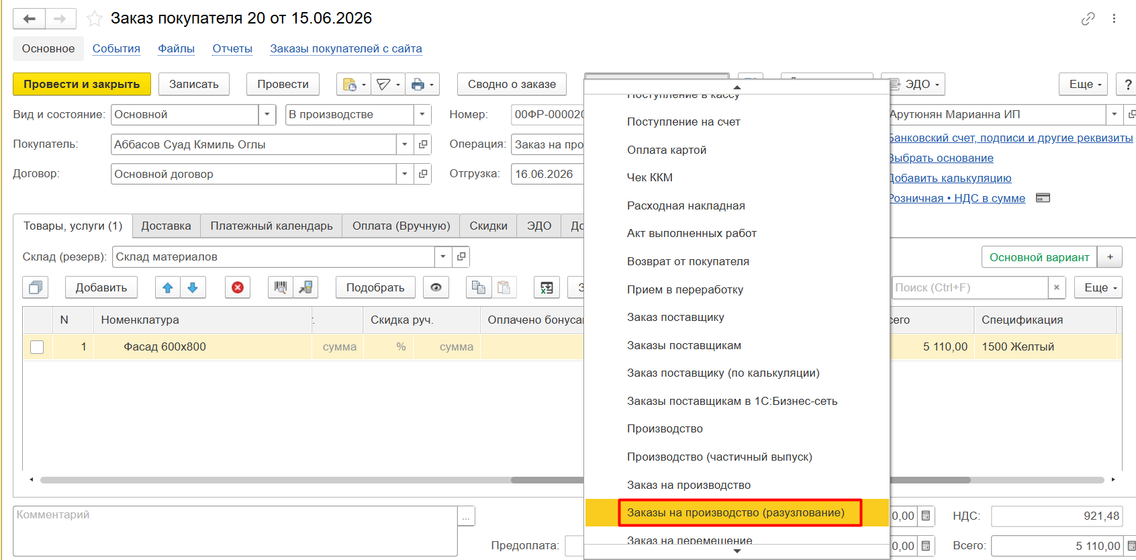
Task: Click the ellipsis button of the comment field
Action: pos(467,516)
